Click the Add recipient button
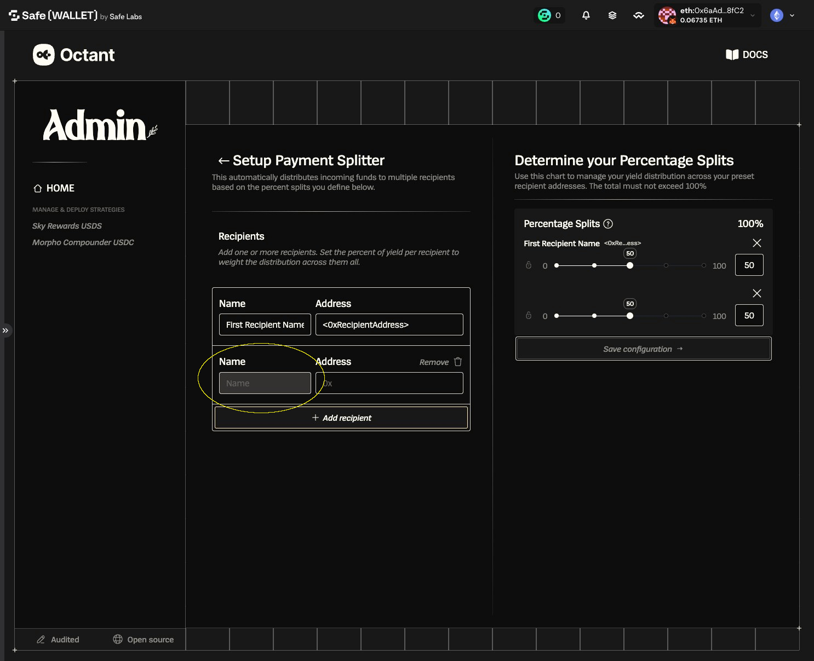 [341, 418]
